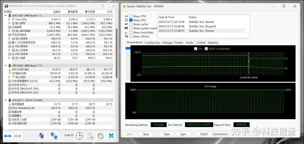304x144 pixels.
Task: Enable the Stress CPU checkbox
Action: 131,16
